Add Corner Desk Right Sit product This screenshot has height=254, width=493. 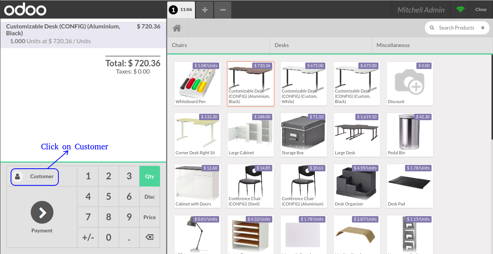tap(198, 135)
